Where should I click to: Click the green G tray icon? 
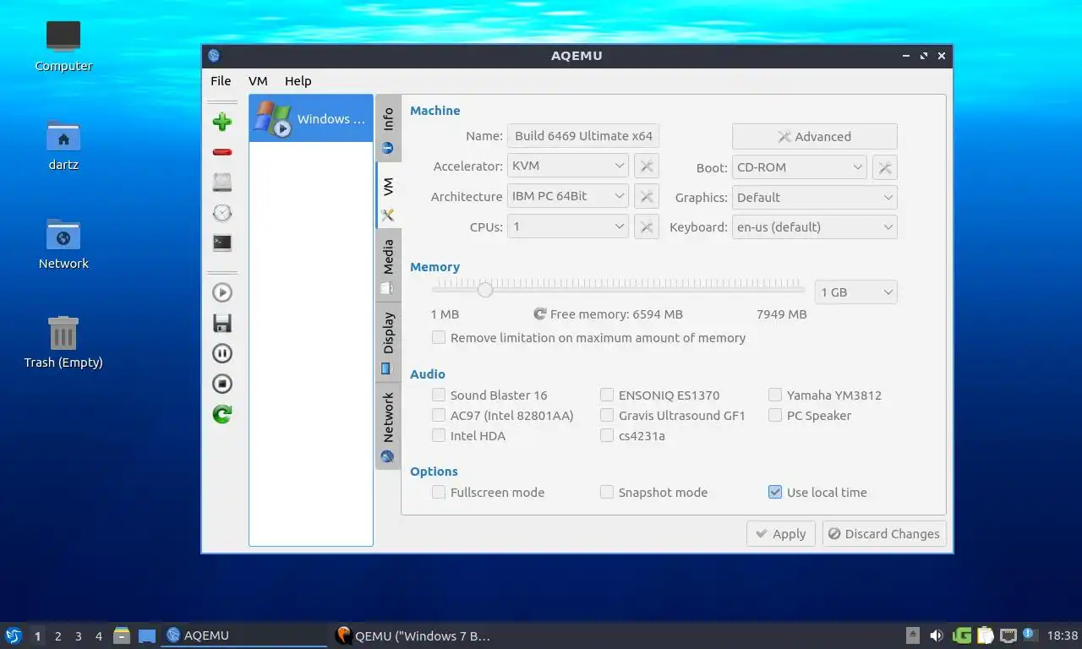click(x=962, y=635)
